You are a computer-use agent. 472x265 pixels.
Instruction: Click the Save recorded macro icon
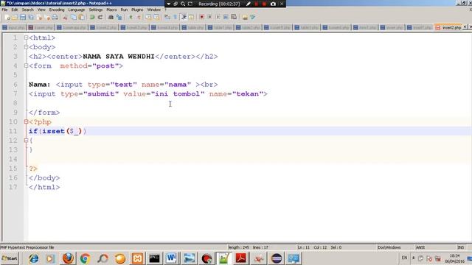point(234,17)
